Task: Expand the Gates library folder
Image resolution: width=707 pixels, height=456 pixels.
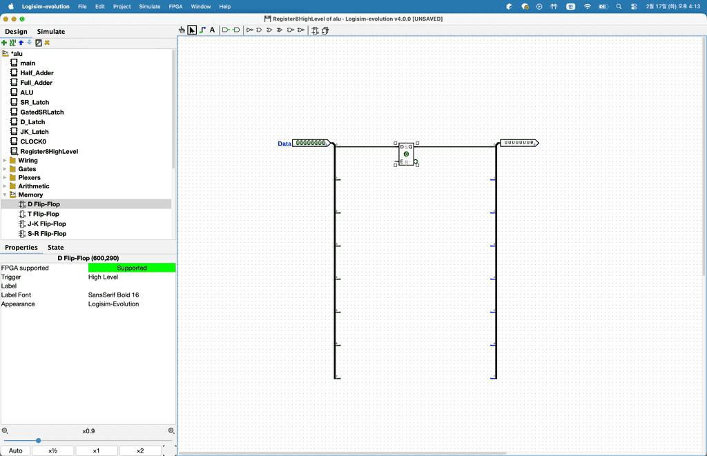Action: (5, 169)
